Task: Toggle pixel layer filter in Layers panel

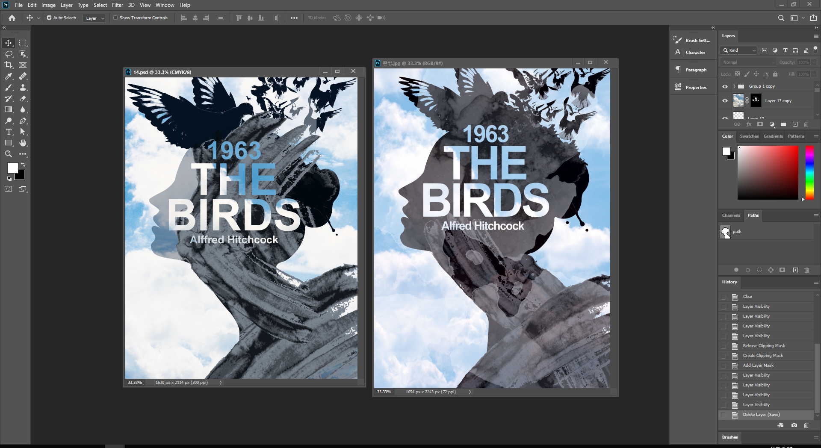Action: [x=765, y=50]
